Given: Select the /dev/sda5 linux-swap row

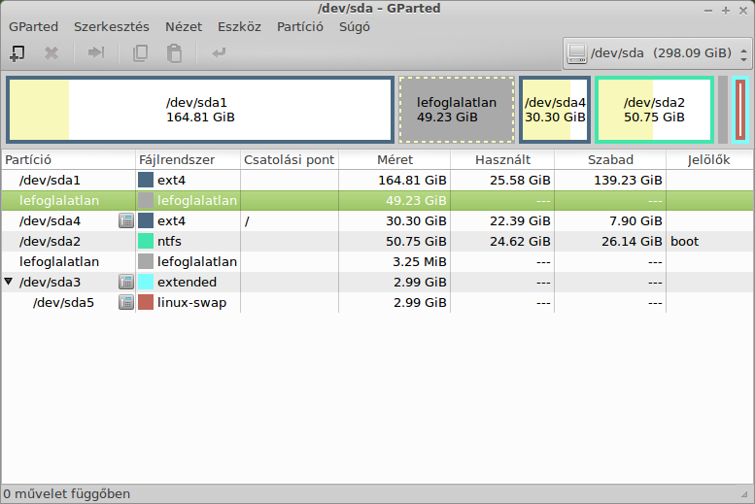Looking at the screenshot, I should [x=377, y=302].
